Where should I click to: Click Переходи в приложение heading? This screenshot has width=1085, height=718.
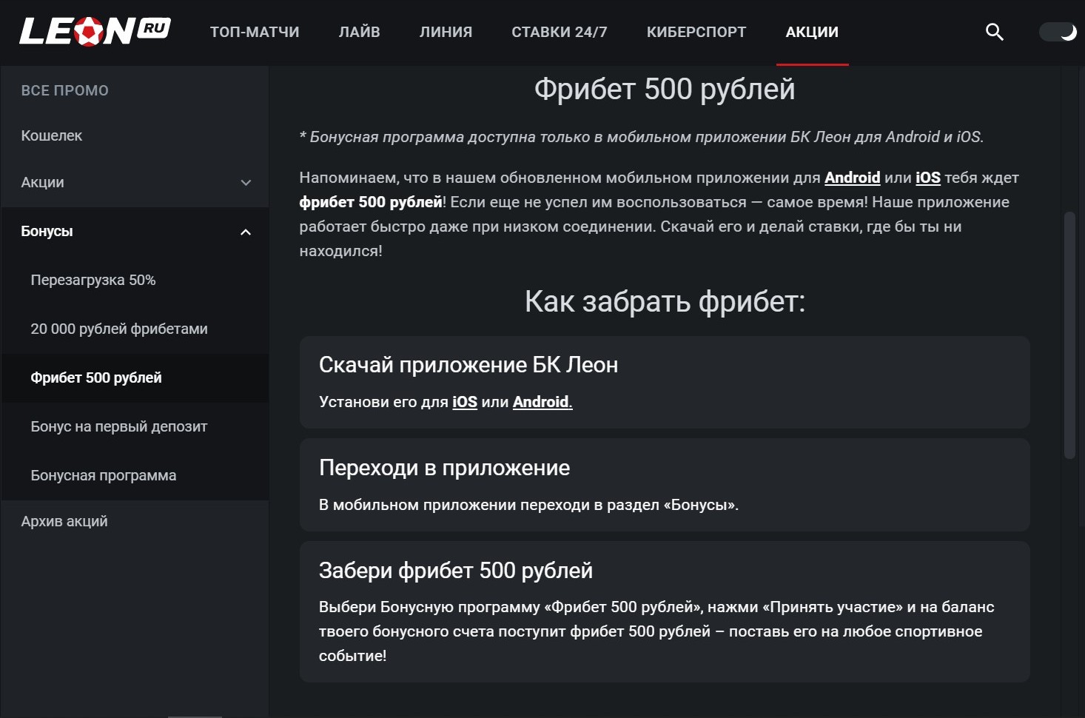444,468
